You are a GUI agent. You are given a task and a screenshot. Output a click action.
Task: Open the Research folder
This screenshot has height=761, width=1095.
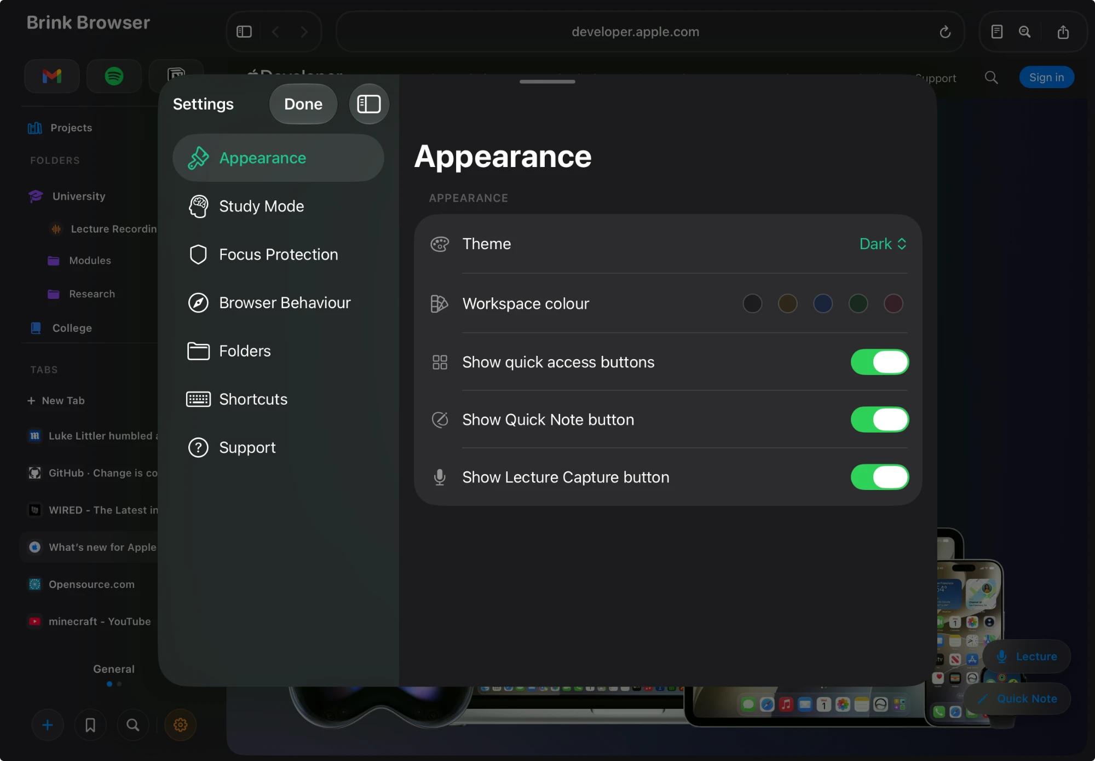click(x=82, y=294)
